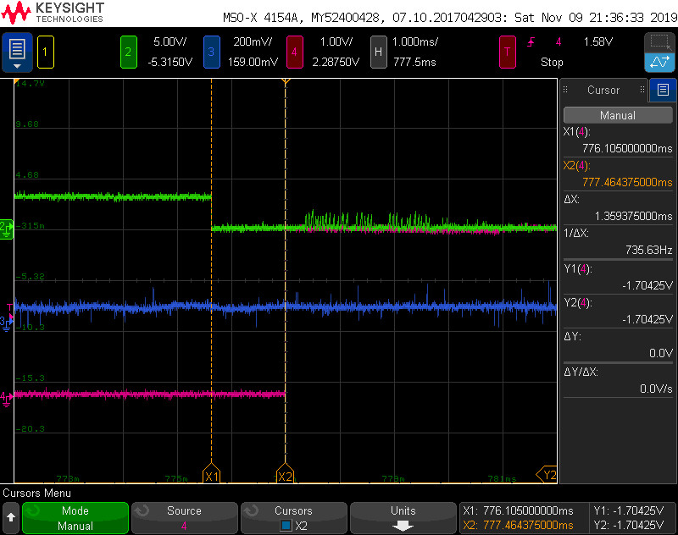
Task: Change the cursor Source softkey
Action: point(184,518)
